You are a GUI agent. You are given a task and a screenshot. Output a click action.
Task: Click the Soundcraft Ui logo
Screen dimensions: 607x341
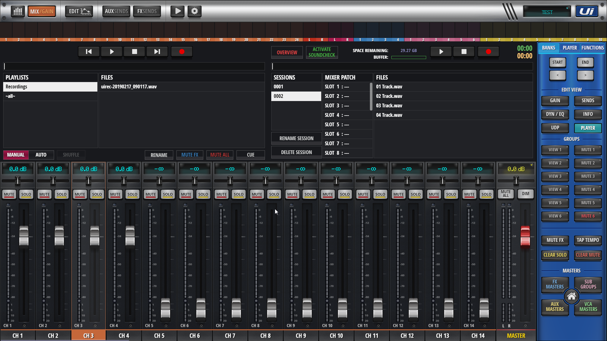586,11
